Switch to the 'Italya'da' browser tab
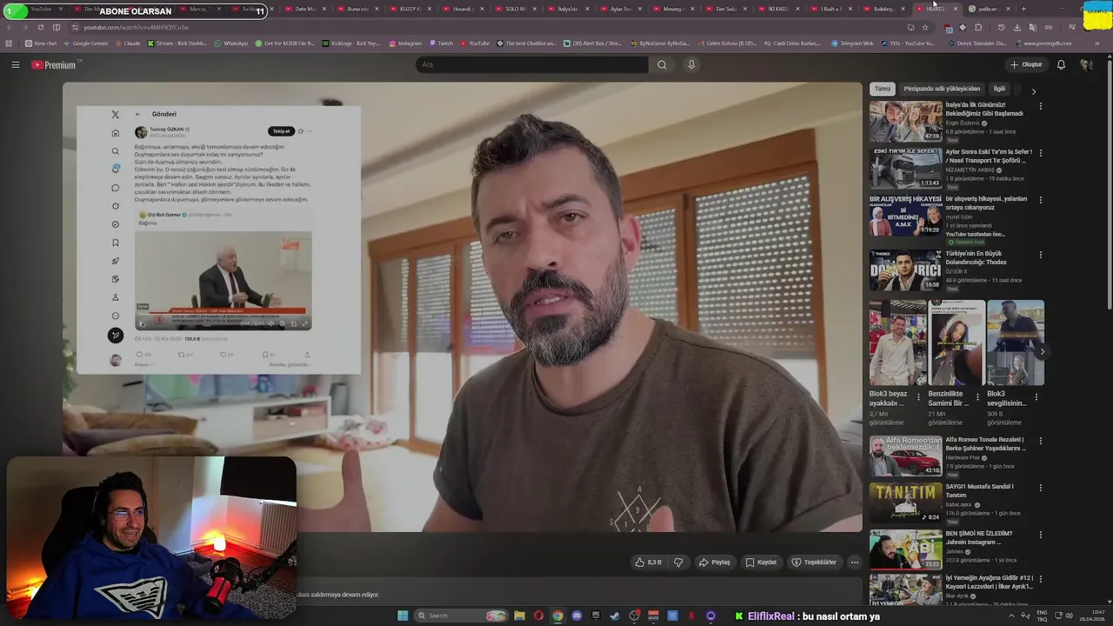 tap(567, 9)
